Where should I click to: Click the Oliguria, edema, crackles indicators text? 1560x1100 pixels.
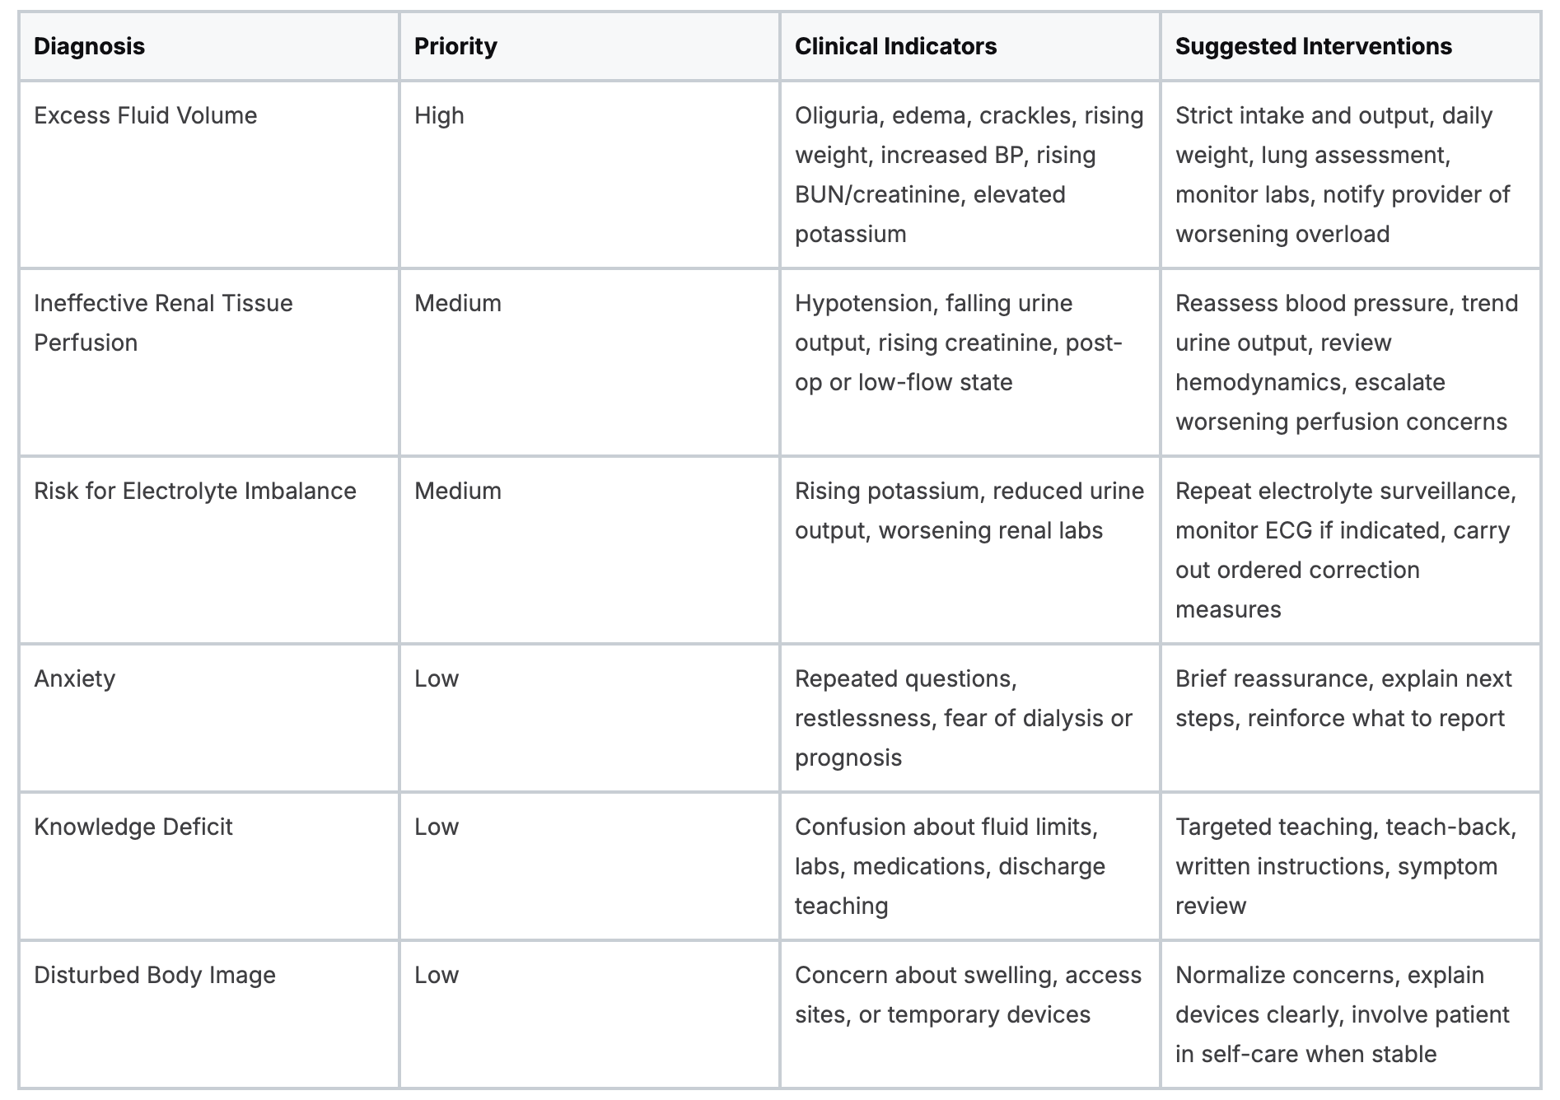(970, 175)
